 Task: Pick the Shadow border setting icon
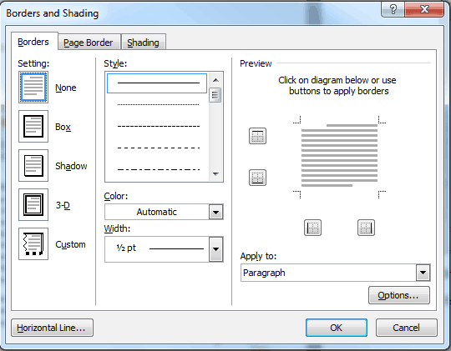(x=33, y=165)
